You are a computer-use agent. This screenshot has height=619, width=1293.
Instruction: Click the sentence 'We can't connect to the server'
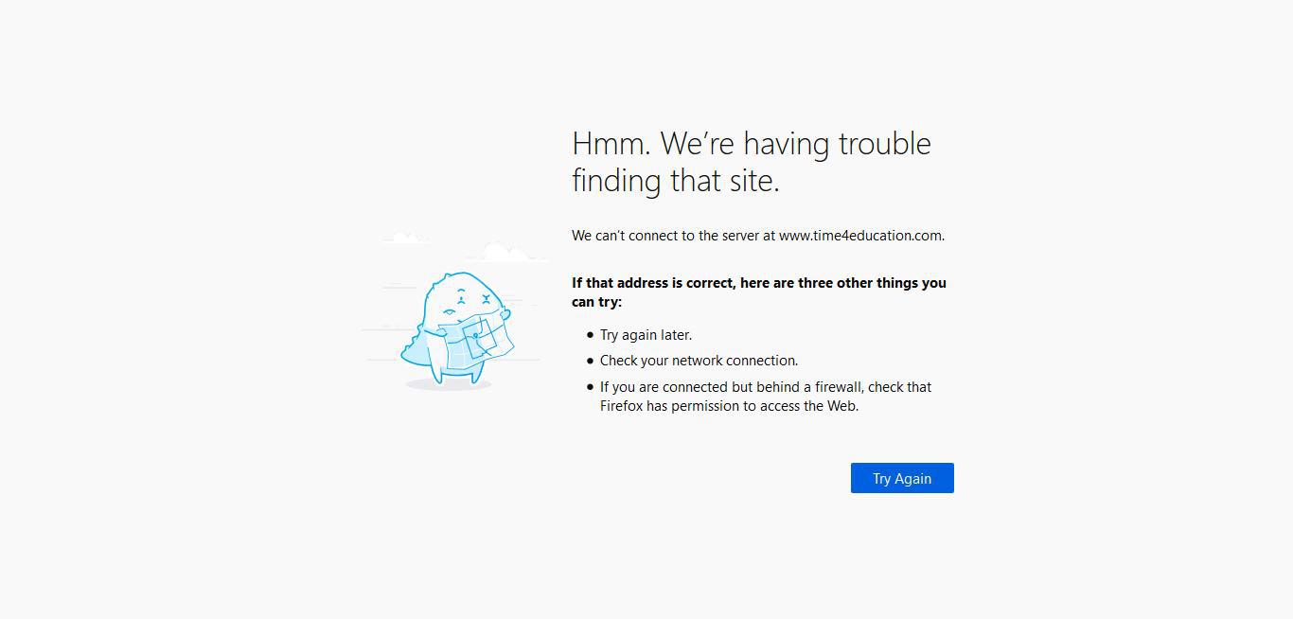point(672,236)
